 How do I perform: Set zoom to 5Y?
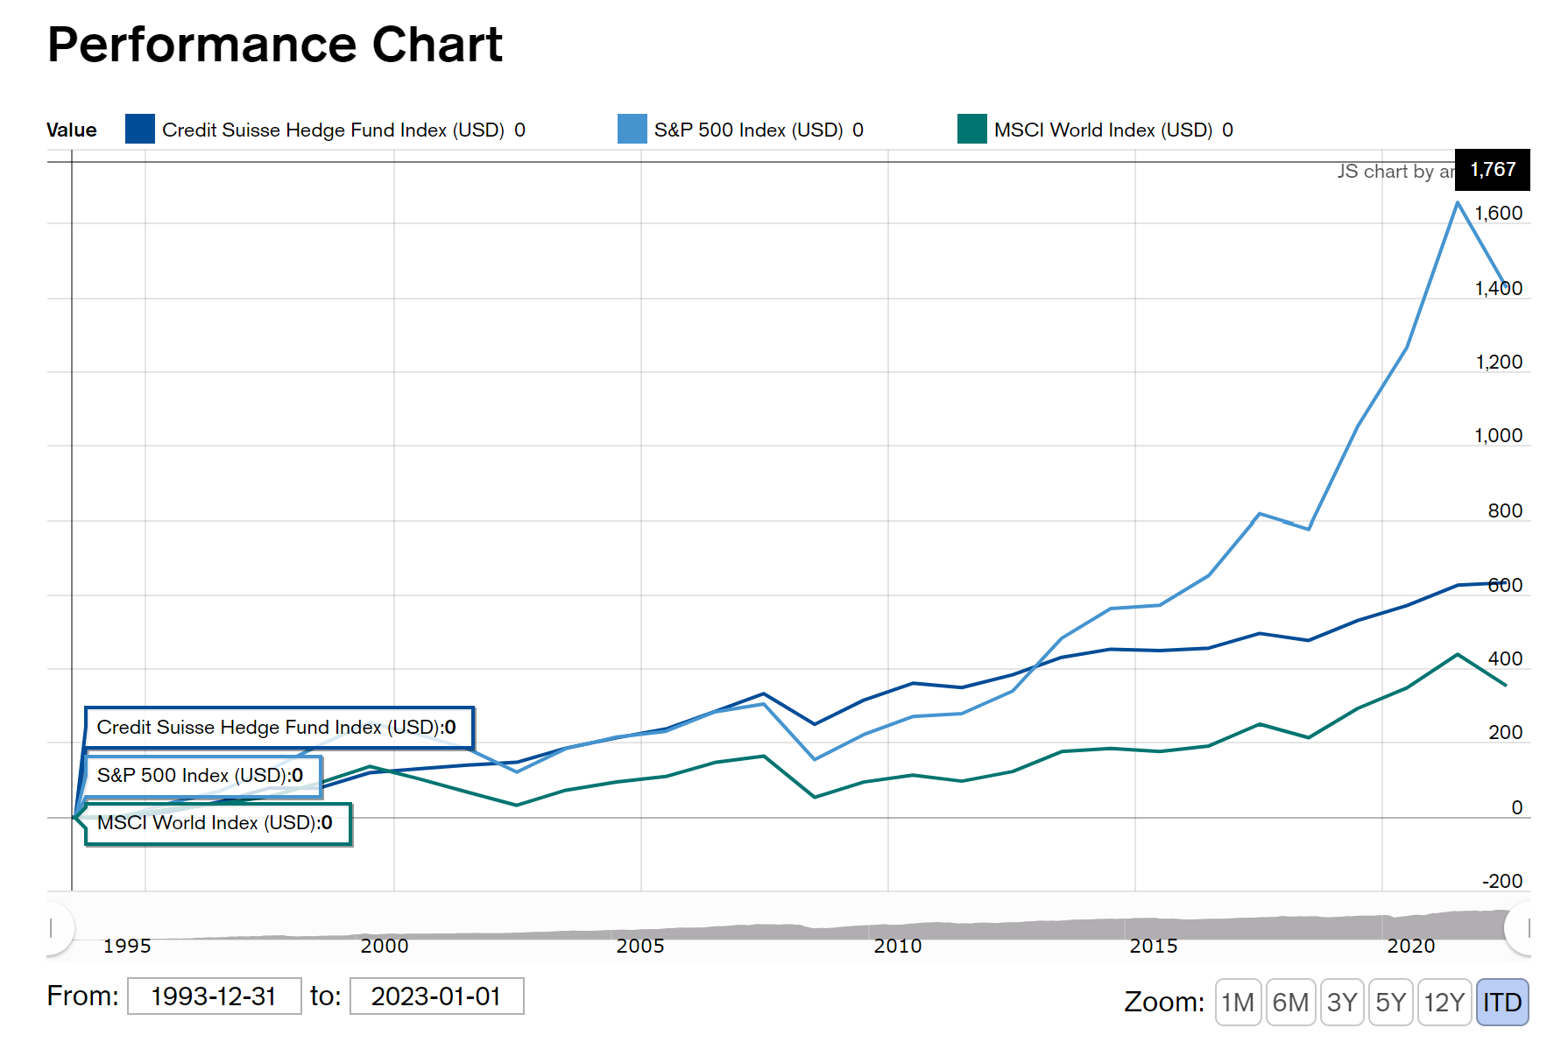(1391, 1002)
